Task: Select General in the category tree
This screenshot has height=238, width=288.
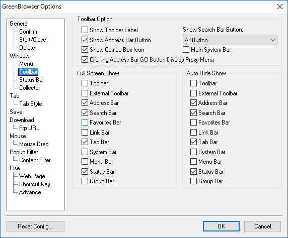Action: pos(19,24)
